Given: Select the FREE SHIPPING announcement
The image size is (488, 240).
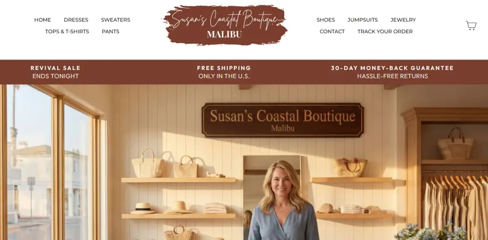Looking at the screenshot, I should [x=224, y=68].
